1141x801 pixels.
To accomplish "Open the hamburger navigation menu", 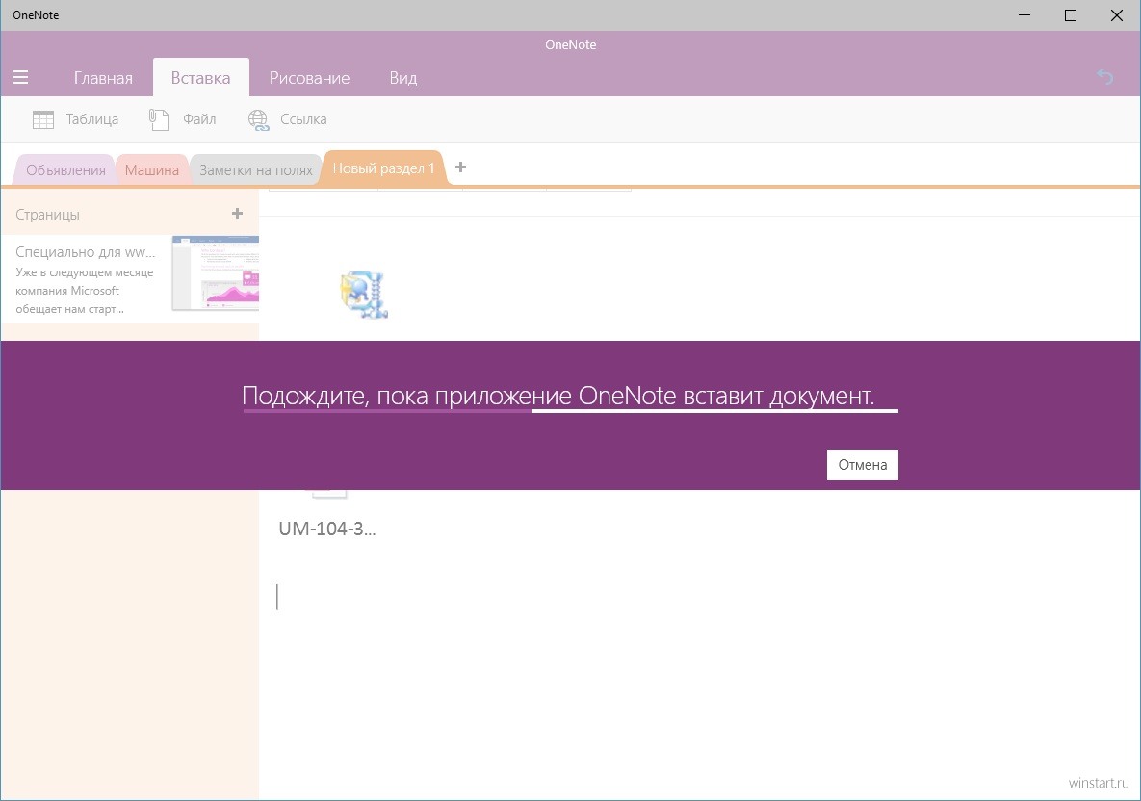I will coord(20,77).
